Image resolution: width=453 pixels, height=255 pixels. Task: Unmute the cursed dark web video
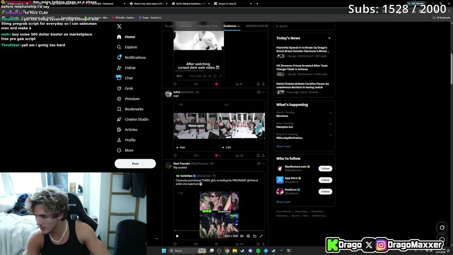205,76
